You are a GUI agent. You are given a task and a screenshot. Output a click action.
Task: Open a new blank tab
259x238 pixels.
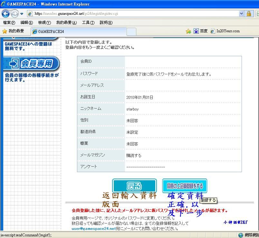[131, 32]
